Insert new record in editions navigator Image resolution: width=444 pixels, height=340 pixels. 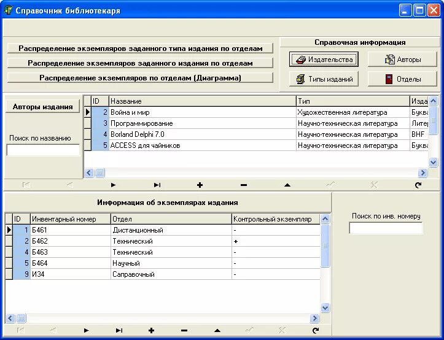(200, 185)
